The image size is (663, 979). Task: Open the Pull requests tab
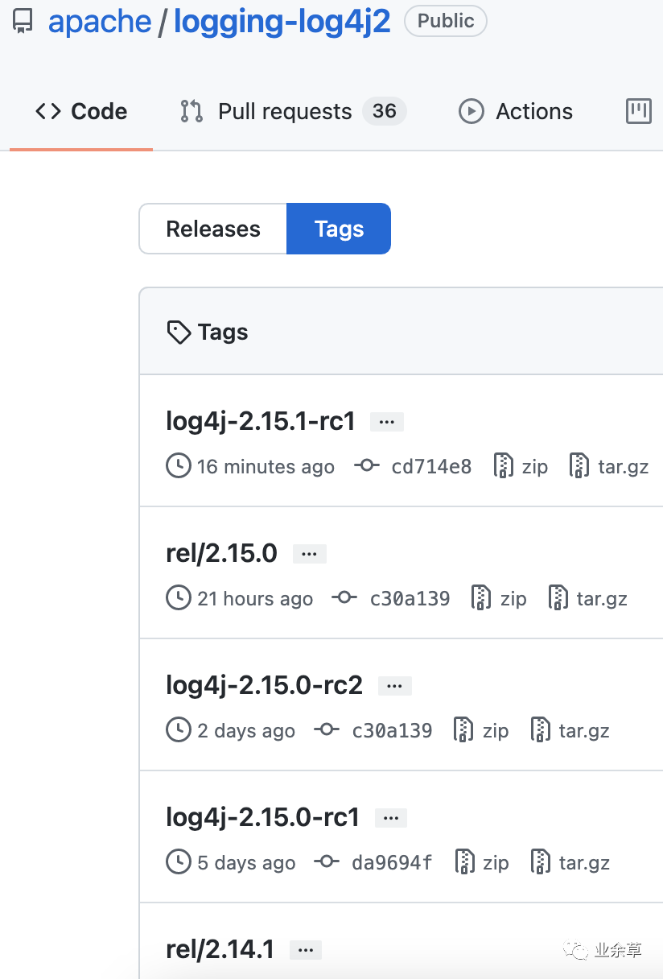[x=285, y=111]
